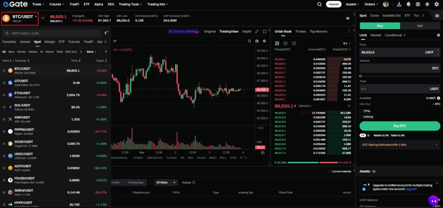This screenshot has height=208, width=443.
Task: Toggle Assets balance visibility eye
Action: [374, 171]
